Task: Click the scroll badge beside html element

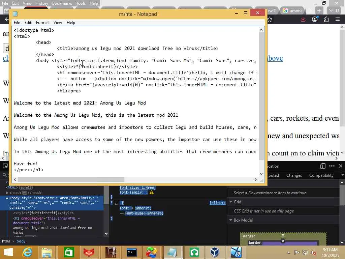Action: pos(26,188)
